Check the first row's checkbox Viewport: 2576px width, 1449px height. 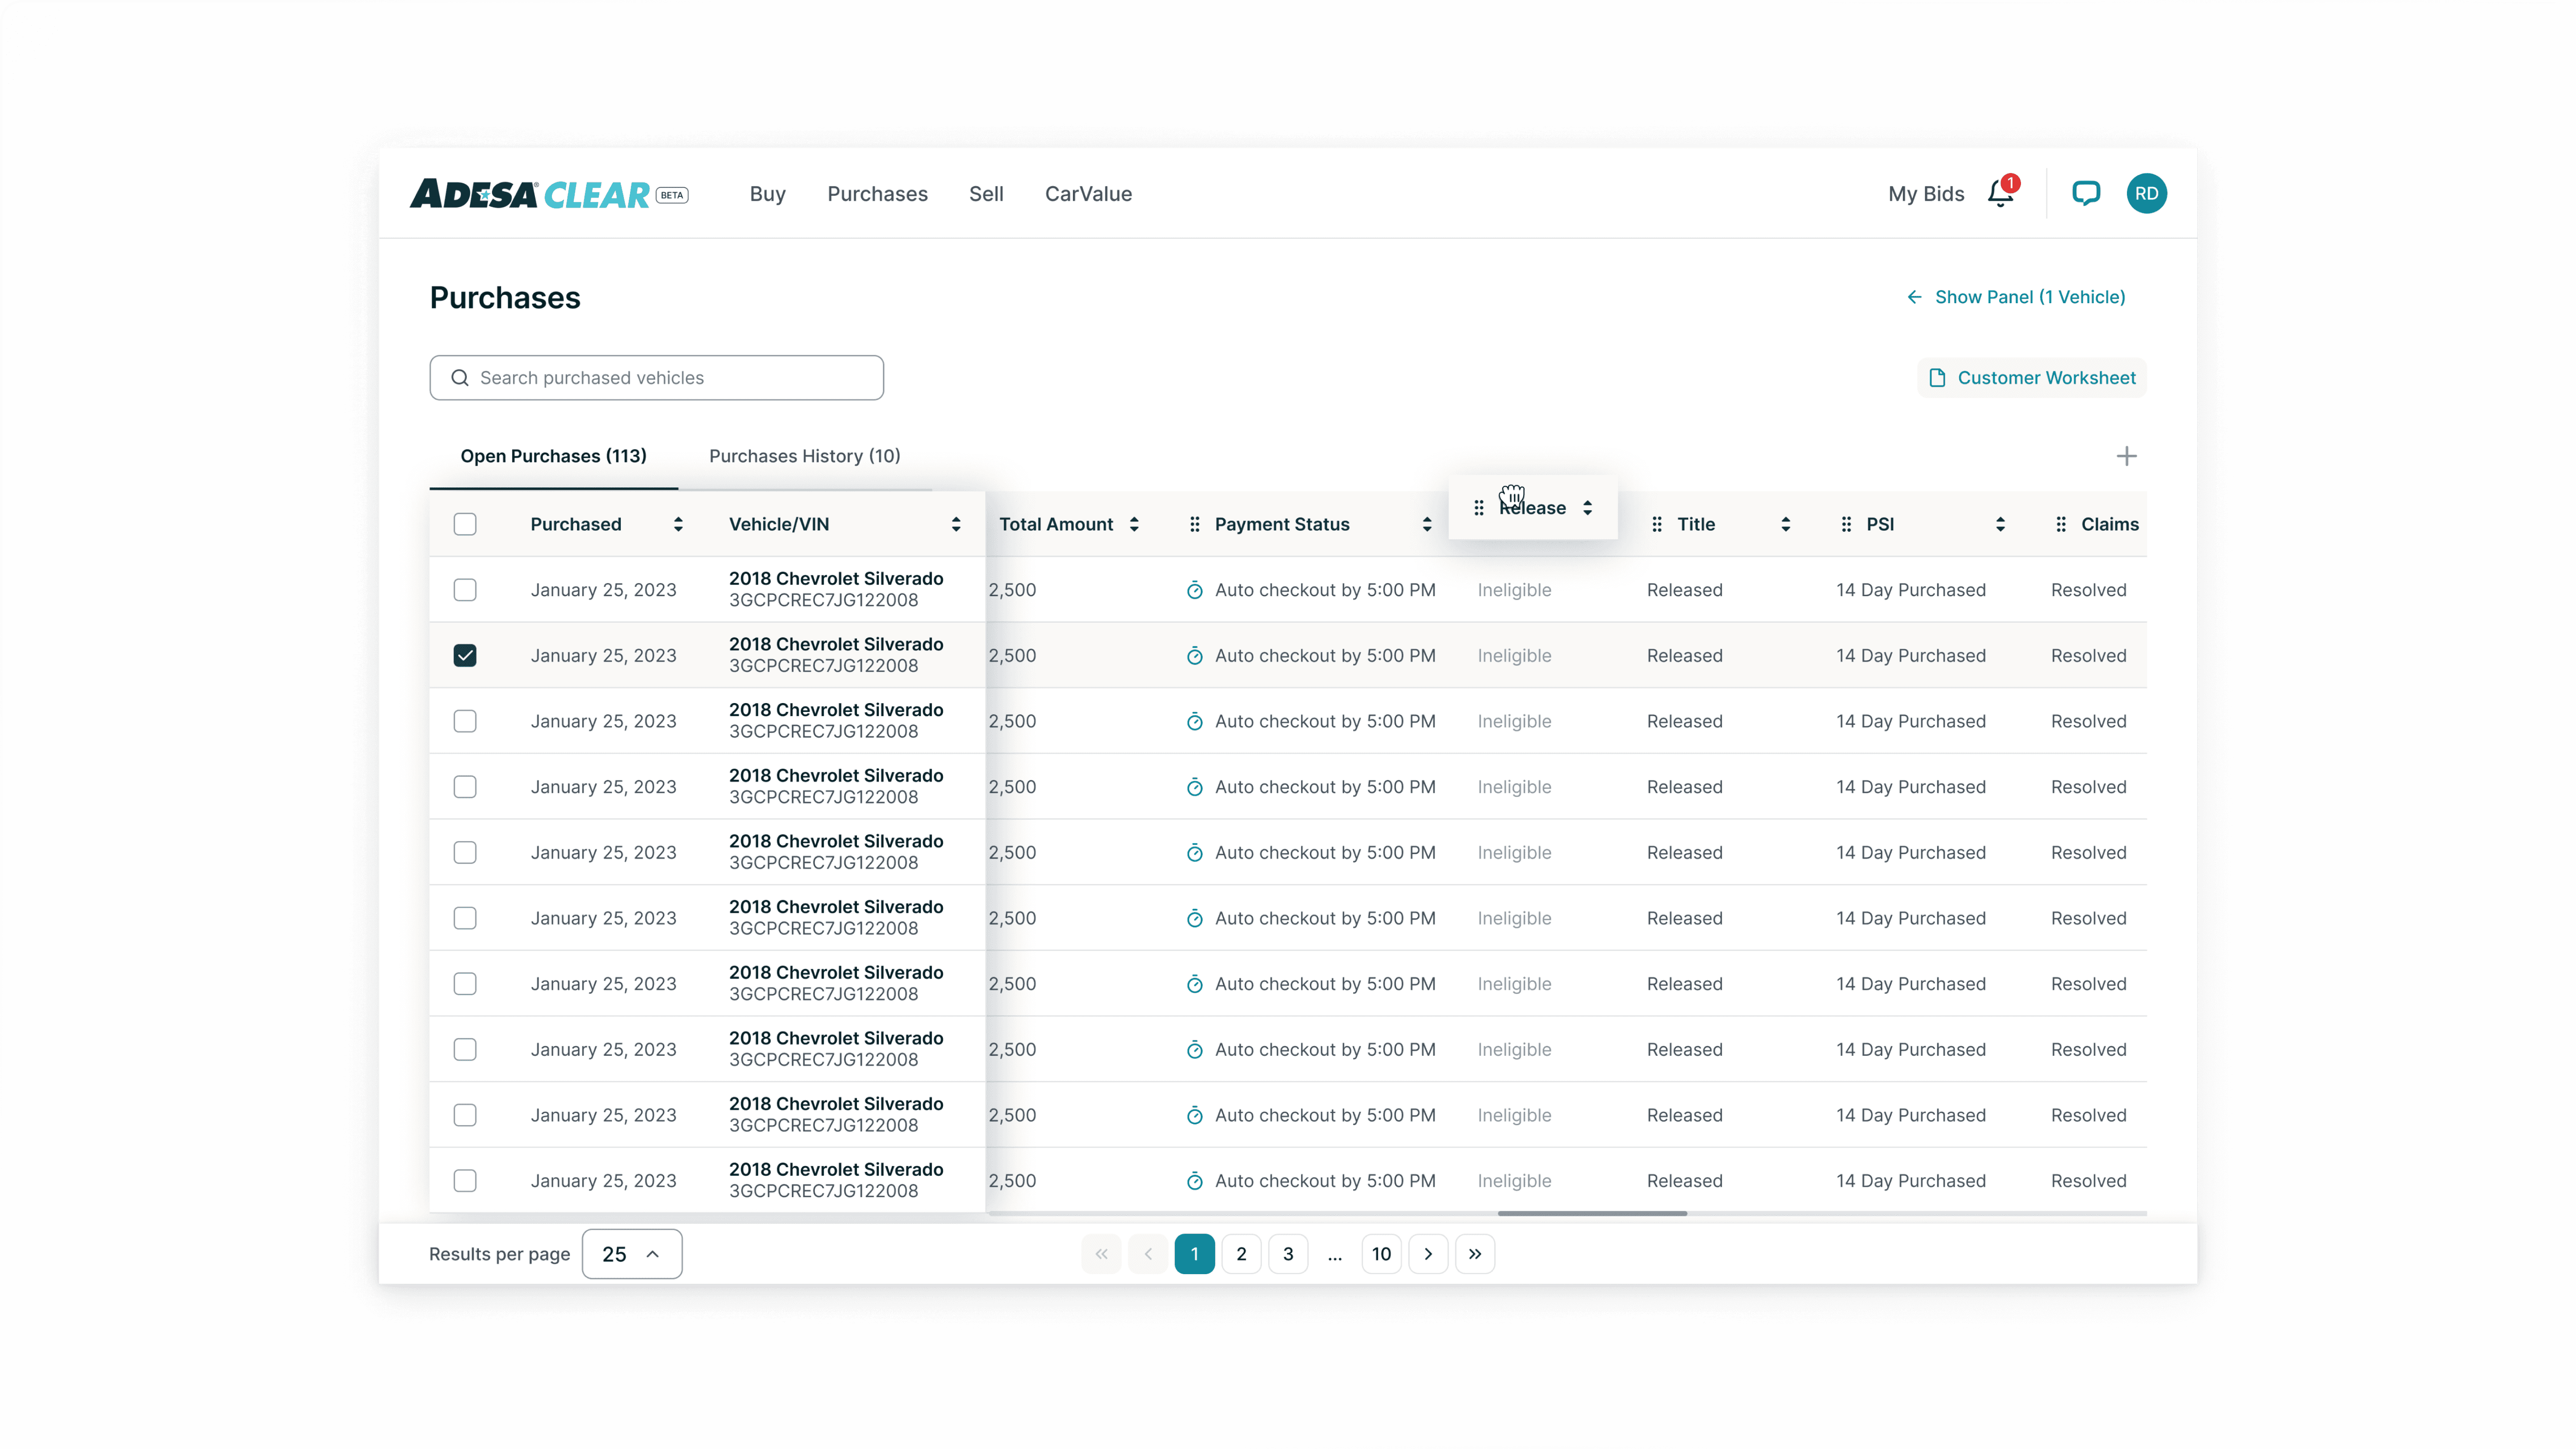click(x=464, y=590)
